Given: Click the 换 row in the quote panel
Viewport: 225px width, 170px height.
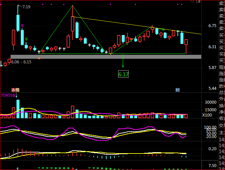Looking at the screenshot, I should (x=222, y=106).
